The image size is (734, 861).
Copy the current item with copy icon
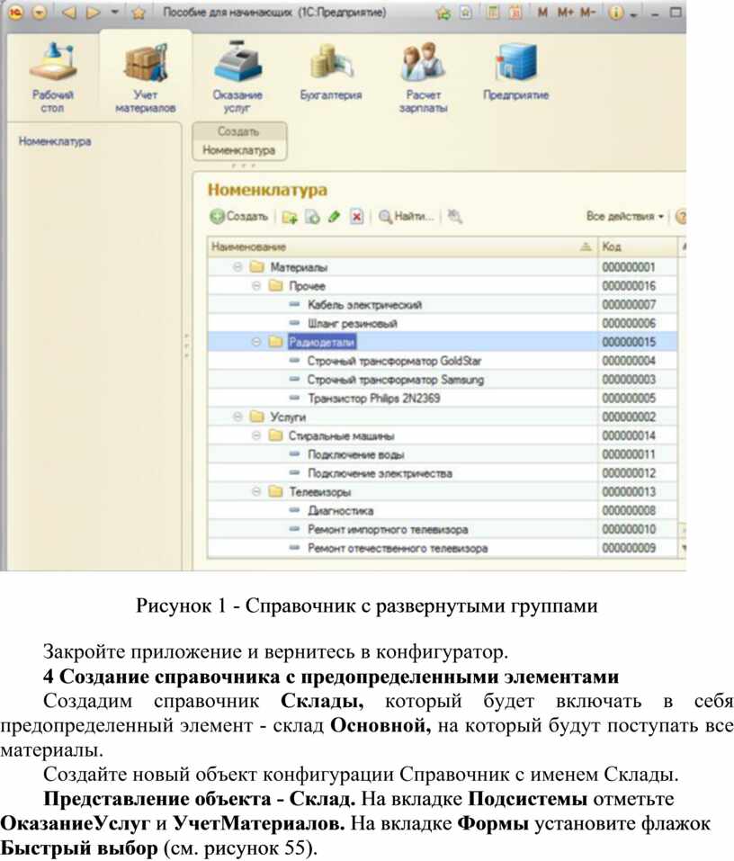click(x=312, y=218)
